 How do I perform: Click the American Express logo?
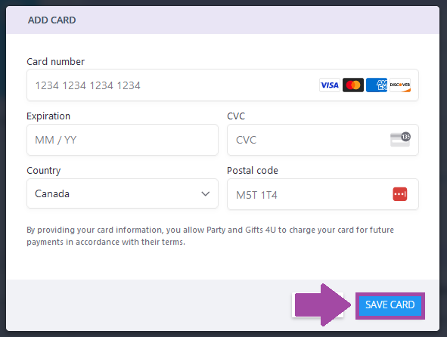pyautogui.click(x=377, y=85)
